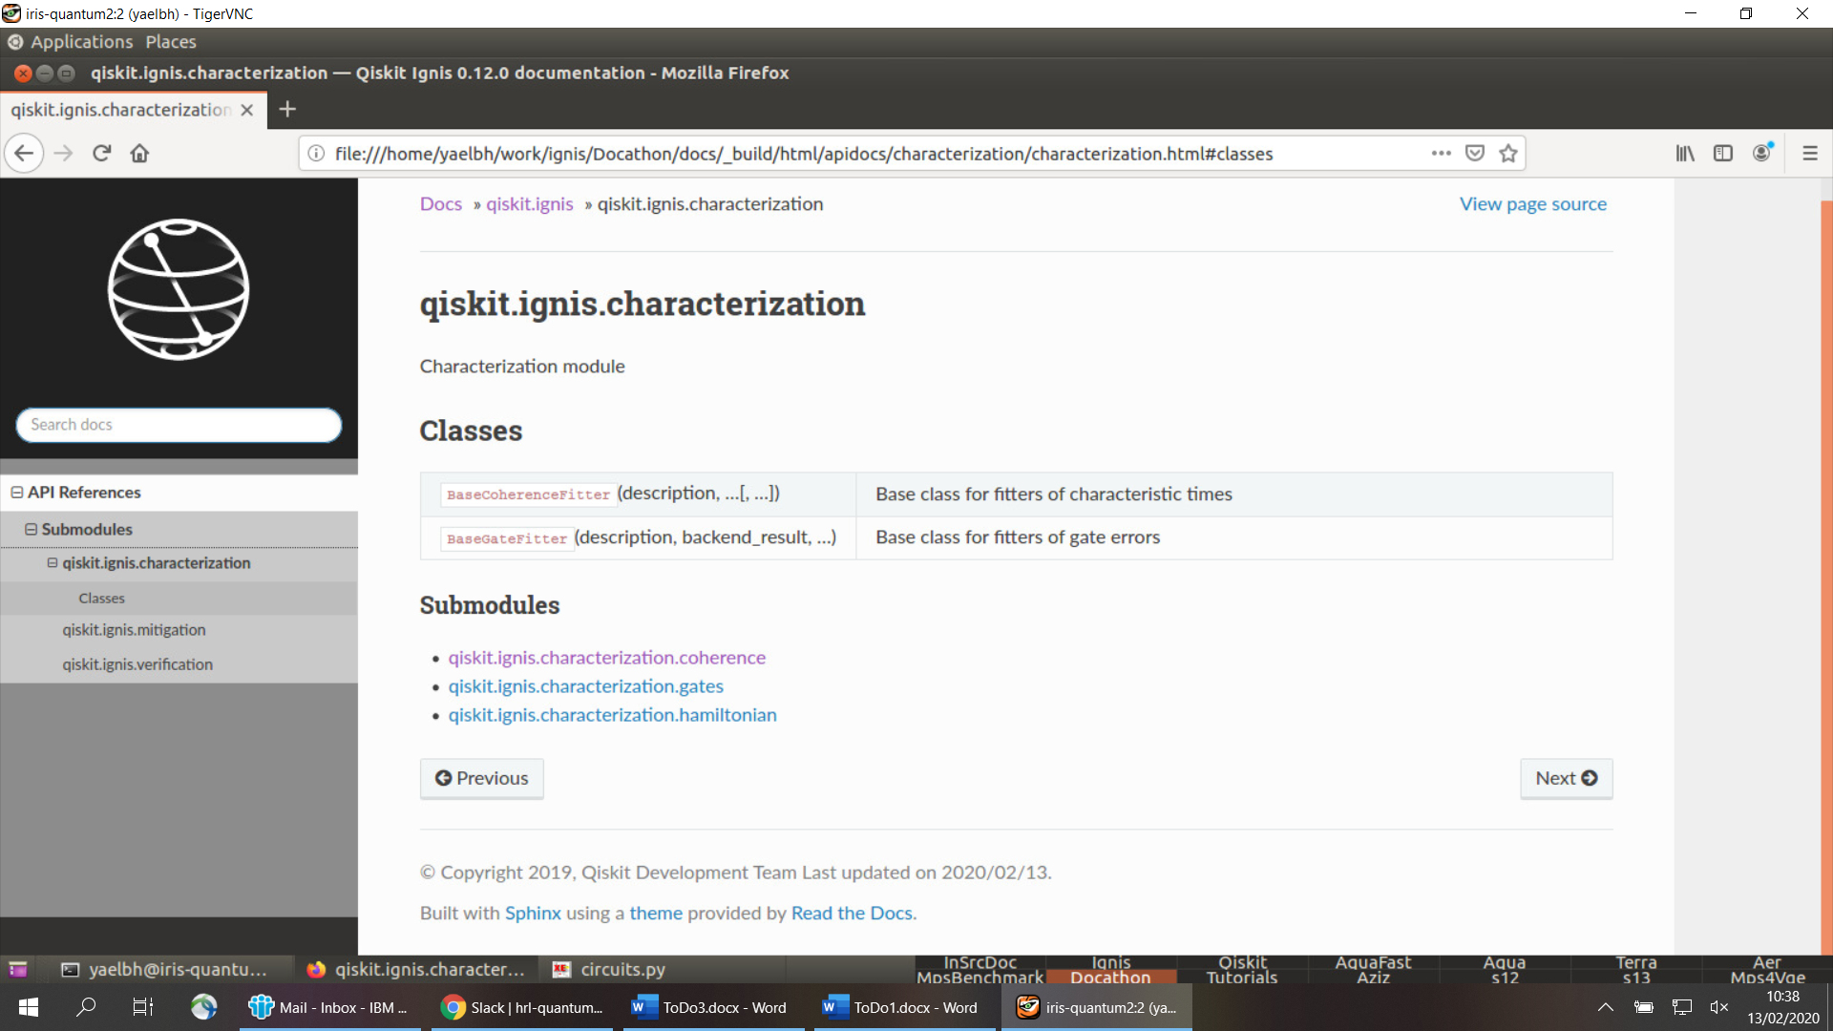Open qiskit.ignis.characterization.coherence submodule link

(x=607, y=657)
